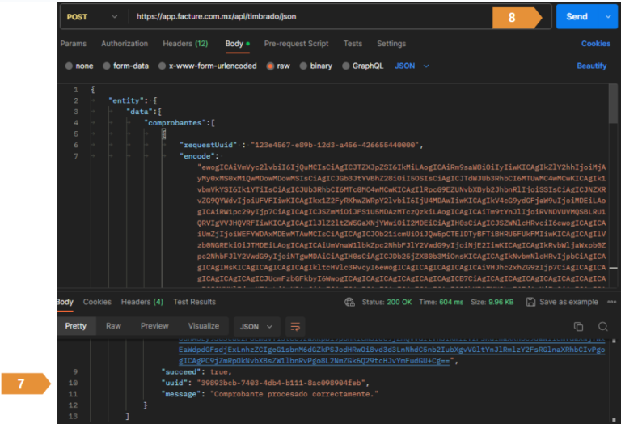Viewport: 621px width, 424px height.
Task: Open the Pre-request Script tab
Action: pos(296,44)
